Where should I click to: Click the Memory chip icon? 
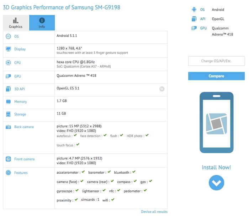point(8,101)
